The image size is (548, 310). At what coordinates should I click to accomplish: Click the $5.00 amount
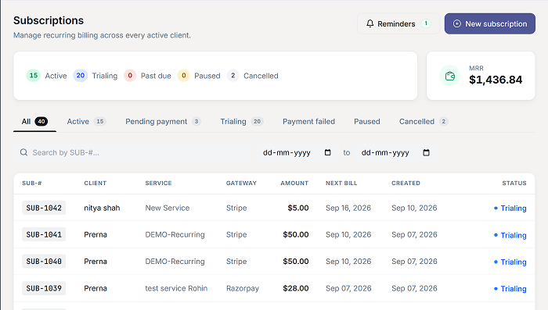coord(298,208)
